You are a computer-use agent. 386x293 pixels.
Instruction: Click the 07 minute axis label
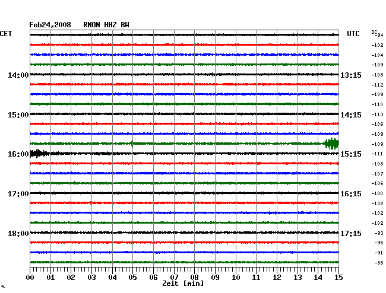pos(174,278)
